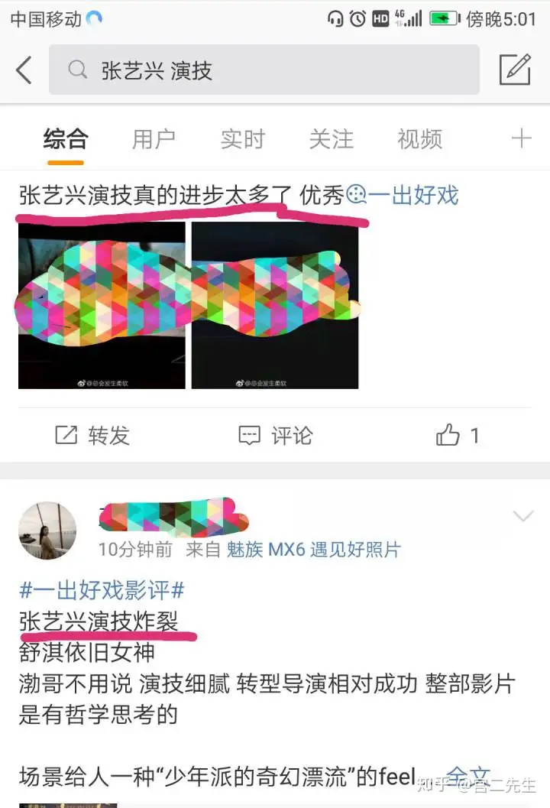550x808 pixels.
Task: Open the first post image thumbnail
Action: (102, 306)
